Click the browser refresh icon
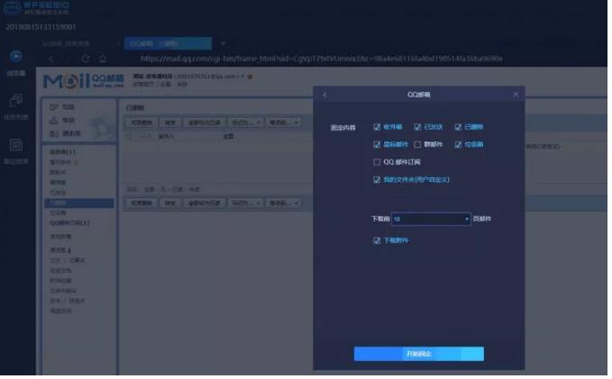The width and height of the screenshot is (612, 379). [86, 59]
